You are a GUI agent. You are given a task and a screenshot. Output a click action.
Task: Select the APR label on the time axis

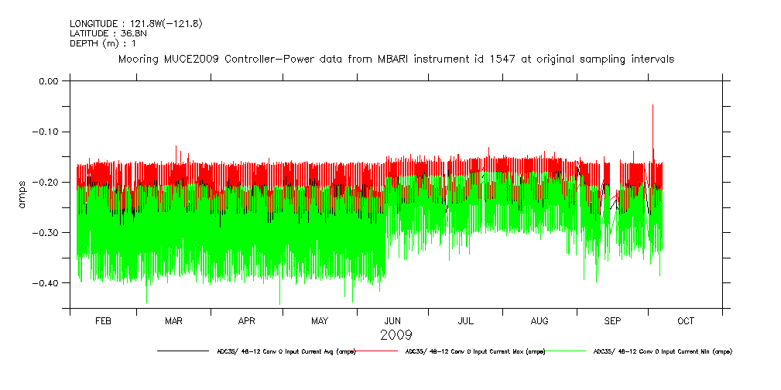tap(247, 320)
